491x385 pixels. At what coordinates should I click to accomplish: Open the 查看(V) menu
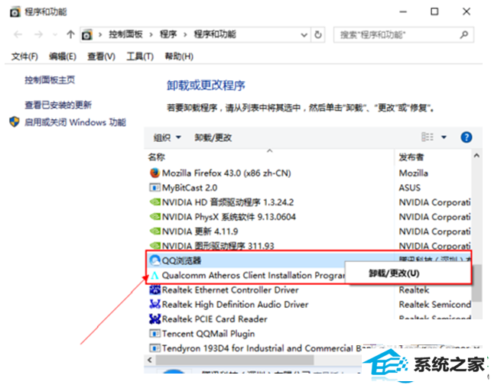(101, 57)
